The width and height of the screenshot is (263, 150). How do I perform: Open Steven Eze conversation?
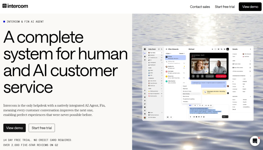175,77
